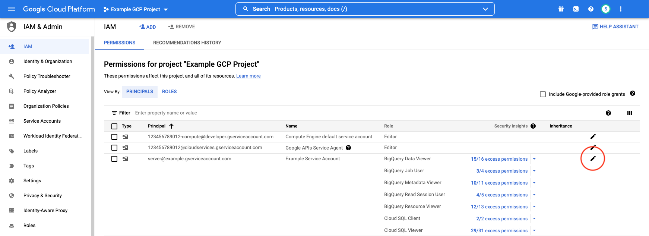Screen dimensions: 649x236
Task: Check the compute@developer service account row
Action: click(114, 137)
